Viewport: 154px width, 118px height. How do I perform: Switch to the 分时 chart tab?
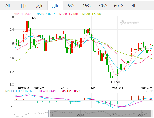pyautogui.click(x=8, y=6)
